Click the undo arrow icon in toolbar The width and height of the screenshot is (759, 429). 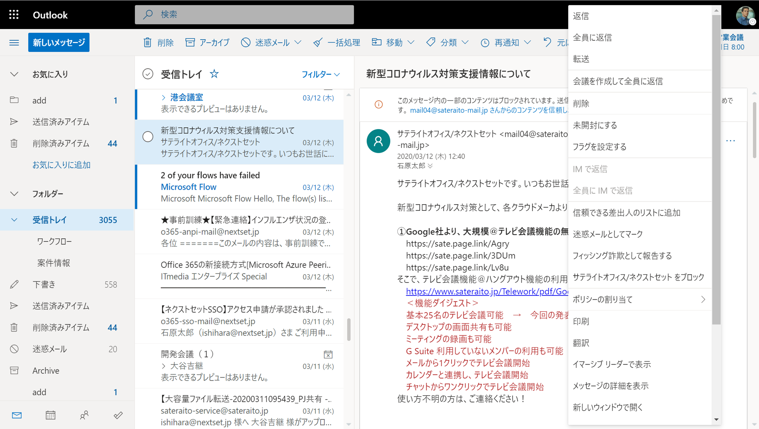click(x=547, y=42)
